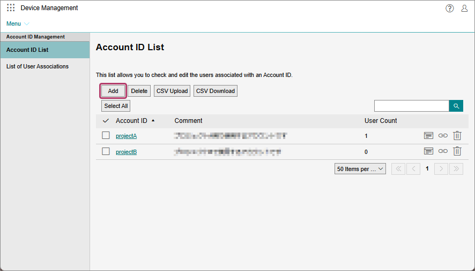The width and height of the screenshot is (475, 271).
Task: Select Account ID List in sidebar
Action: coord(27,50)
